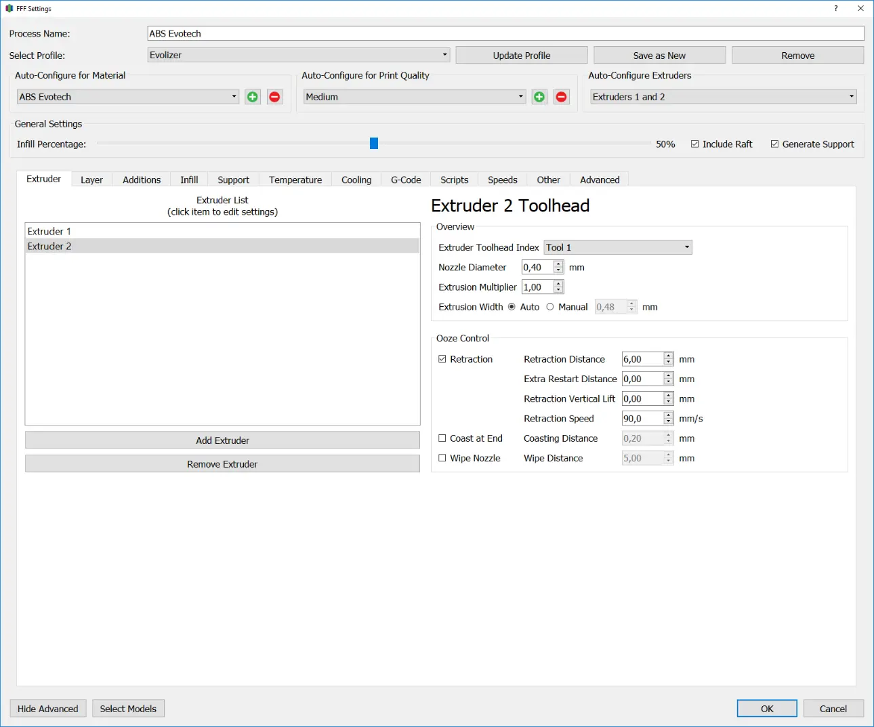The image size is (874, 727).
Task: Switch to the Layer tab
Action: click(x=91, y=180)
